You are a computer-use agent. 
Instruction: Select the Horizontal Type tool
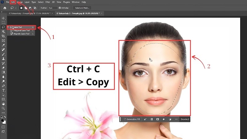pos(3,90)
